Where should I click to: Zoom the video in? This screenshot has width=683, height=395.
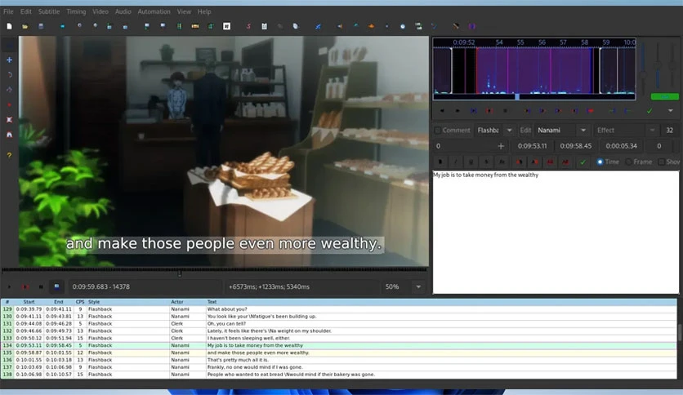pyautogui.click(x=79, y=26)
